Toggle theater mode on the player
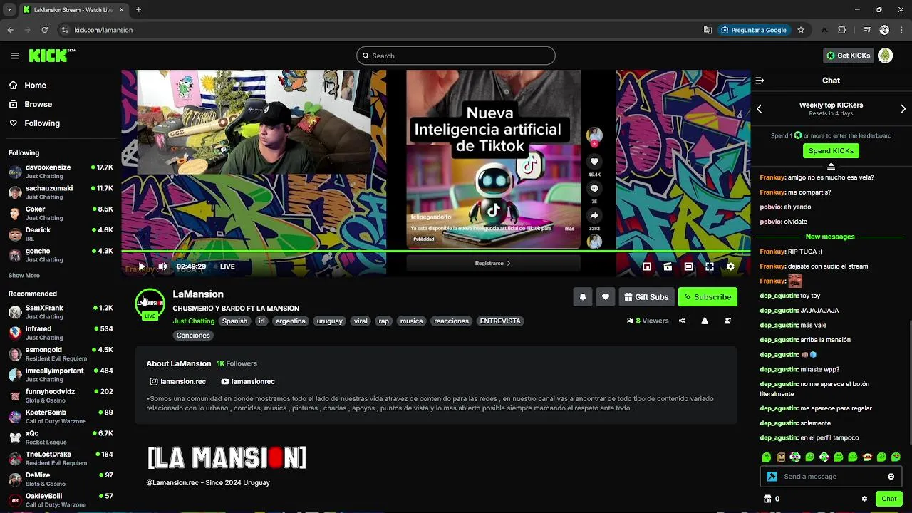The height and width of the screenshot is (513, 912). (x=688, y=266)
